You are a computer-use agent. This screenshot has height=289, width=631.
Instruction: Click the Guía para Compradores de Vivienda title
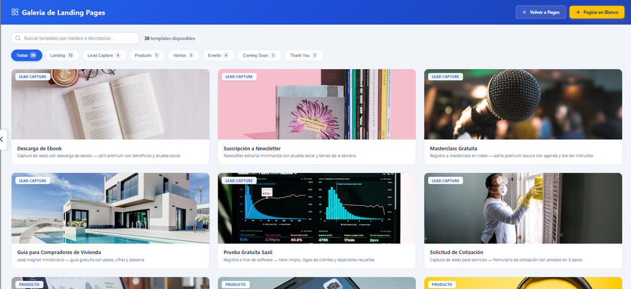[59, 253]
